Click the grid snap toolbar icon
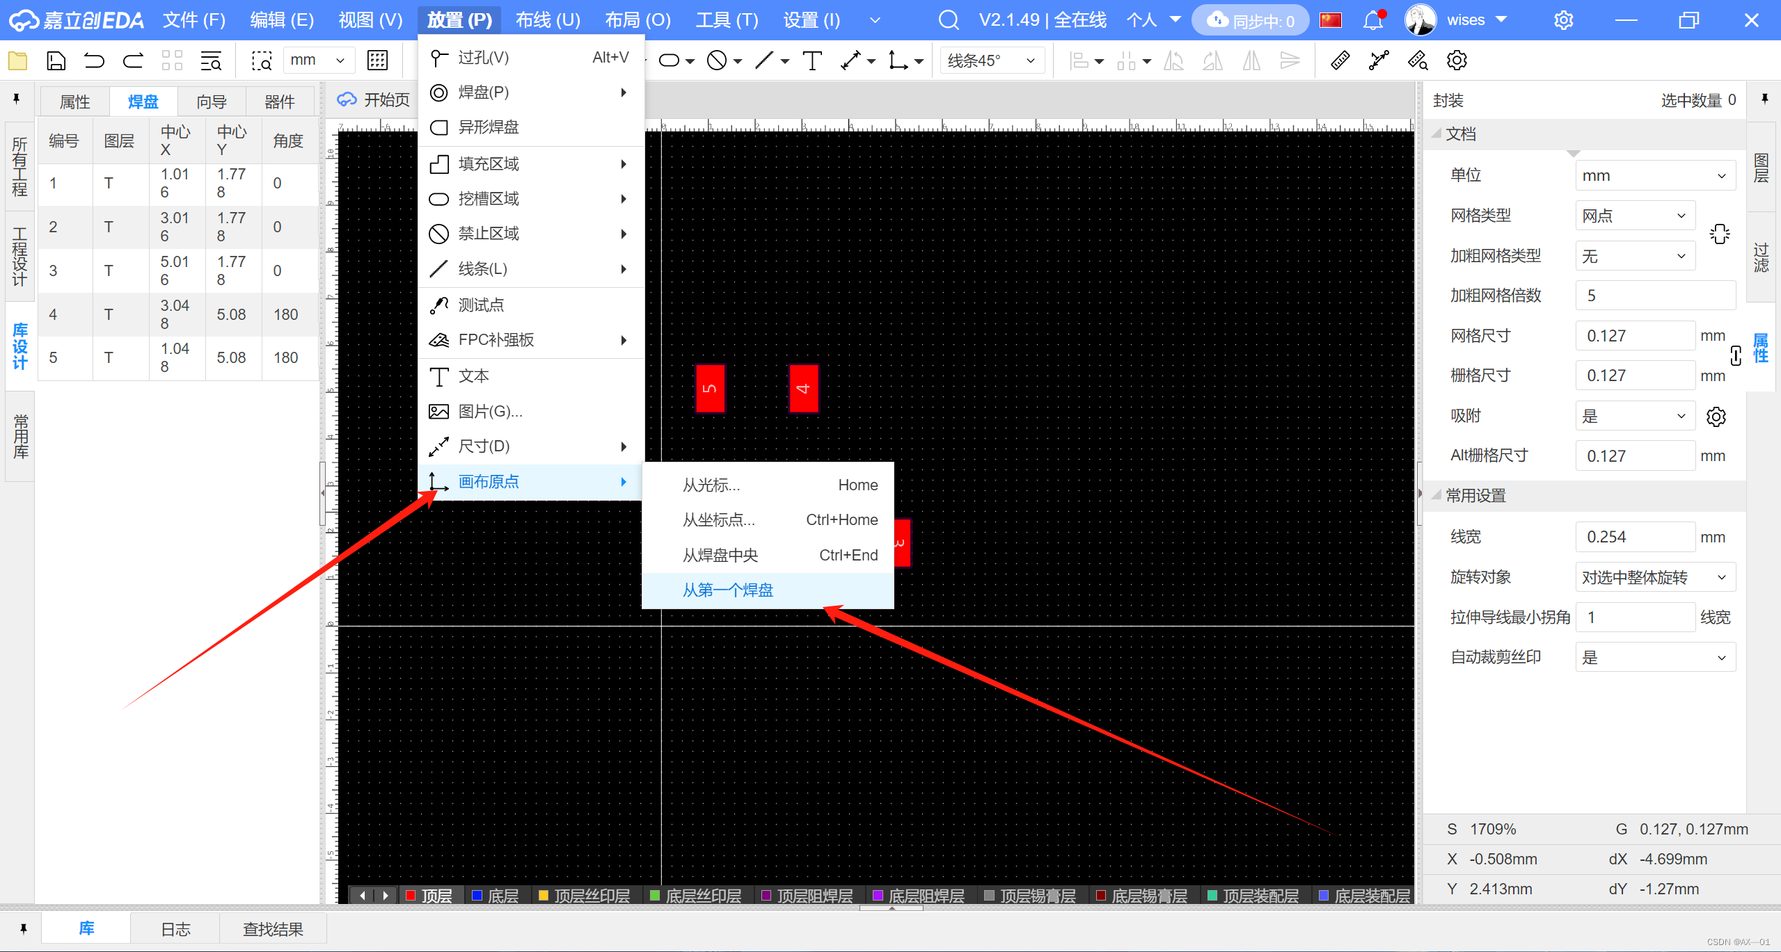Screen dimensions: 1781x952 coord(377,60)
